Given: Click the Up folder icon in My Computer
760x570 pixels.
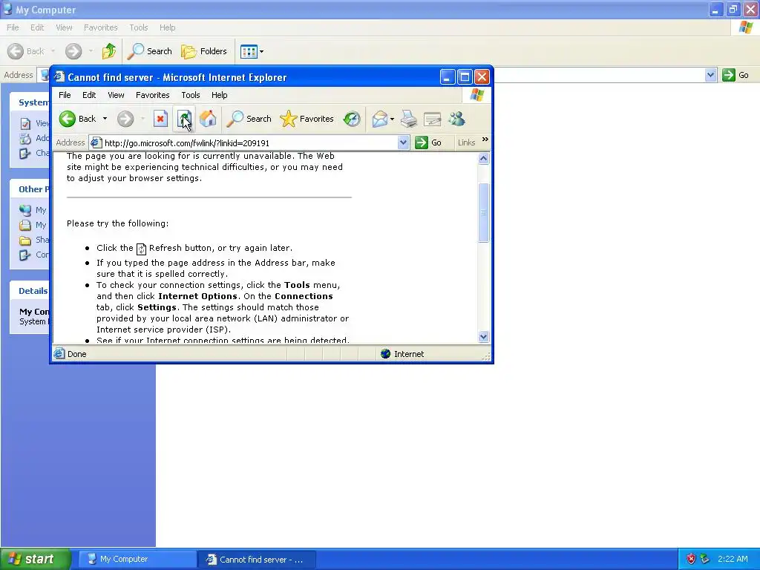Looking at the screenshot, I should point(109,51).
